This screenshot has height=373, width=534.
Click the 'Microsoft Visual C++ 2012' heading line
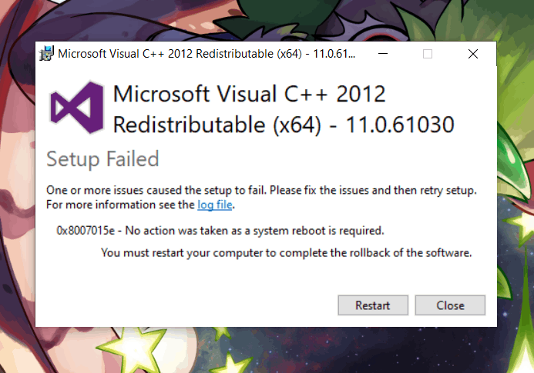click(249, 94)
